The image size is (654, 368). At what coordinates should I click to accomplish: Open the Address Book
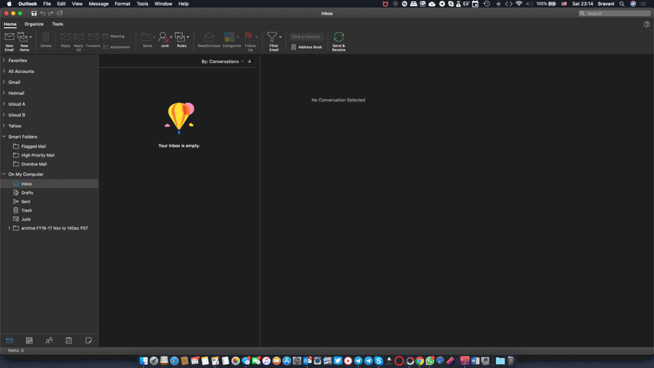click(307, 47)
